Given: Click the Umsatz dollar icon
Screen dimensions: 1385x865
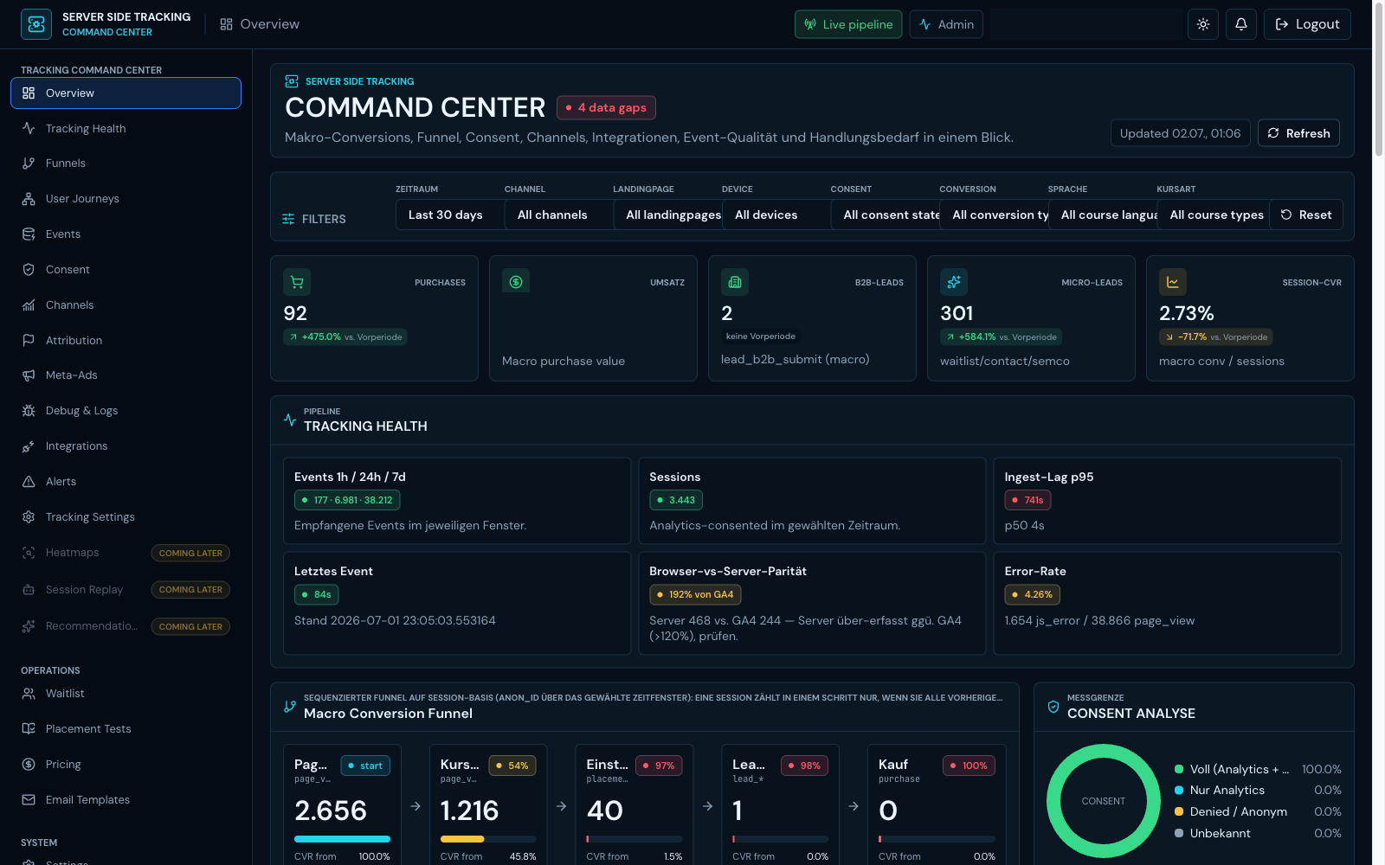Looking at the screenshot, I should [x=516, y=281].
